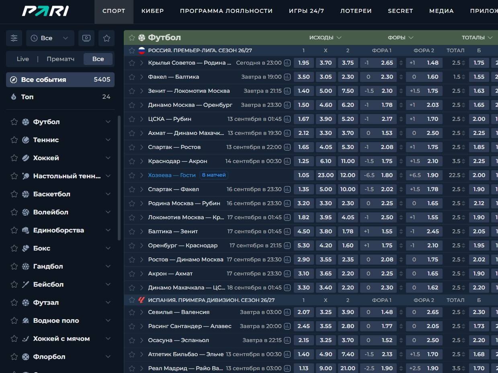
Task: Bet on odds 1.95 for Крылья Советов win
Action: point(303,63)
